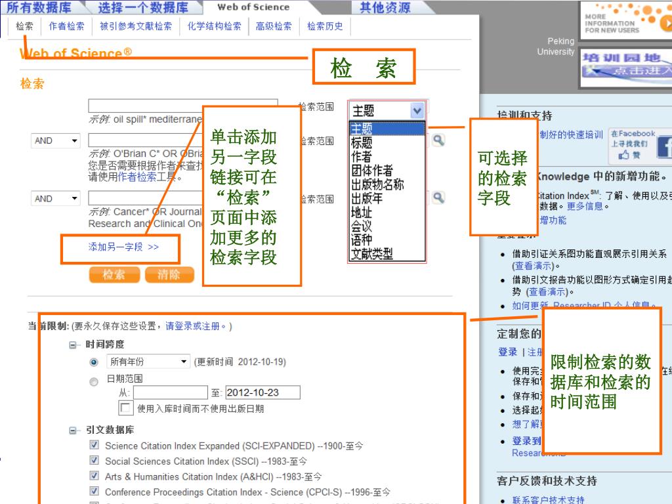The image size is (672, 504).
Task: Choose 地址 in the field list
Action: click(362, 212)
